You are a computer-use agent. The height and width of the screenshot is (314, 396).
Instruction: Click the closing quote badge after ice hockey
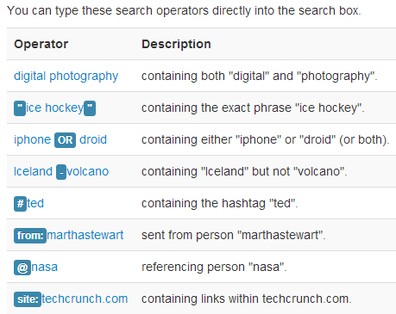click(x=90, y=108)
